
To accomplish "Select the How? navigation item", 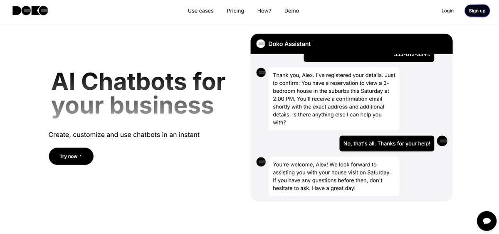I will pyautogui.click(x=264, y=11).
